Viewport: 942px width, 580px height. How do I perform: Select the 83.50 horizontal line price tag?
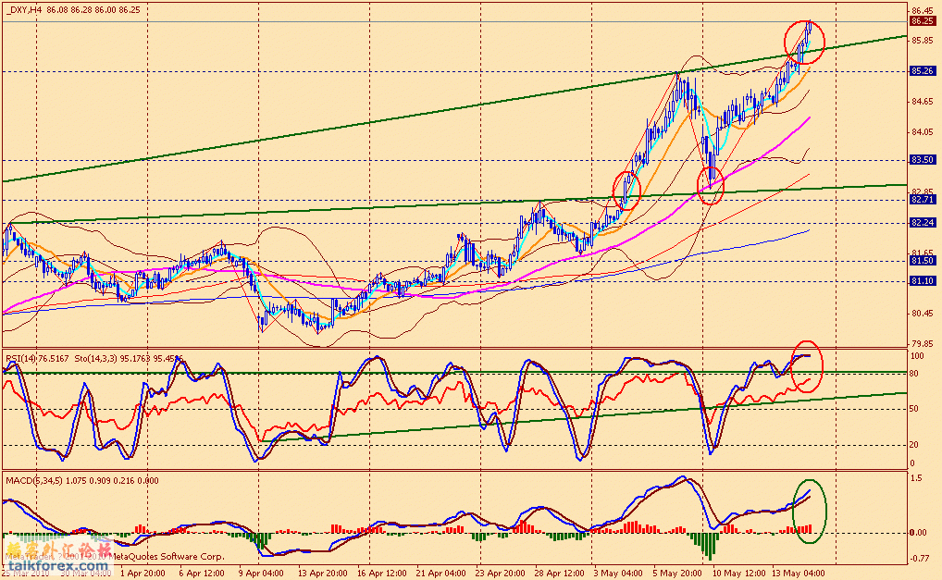click(923, 160)
